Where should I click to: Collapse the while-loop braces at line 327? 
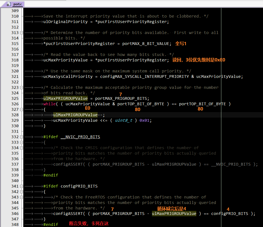[21, 109]
